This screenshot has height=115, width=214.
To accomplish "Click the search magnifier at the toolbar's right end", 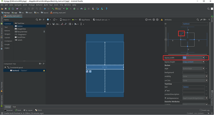I will pyautogui.click(x=208, y=9).
